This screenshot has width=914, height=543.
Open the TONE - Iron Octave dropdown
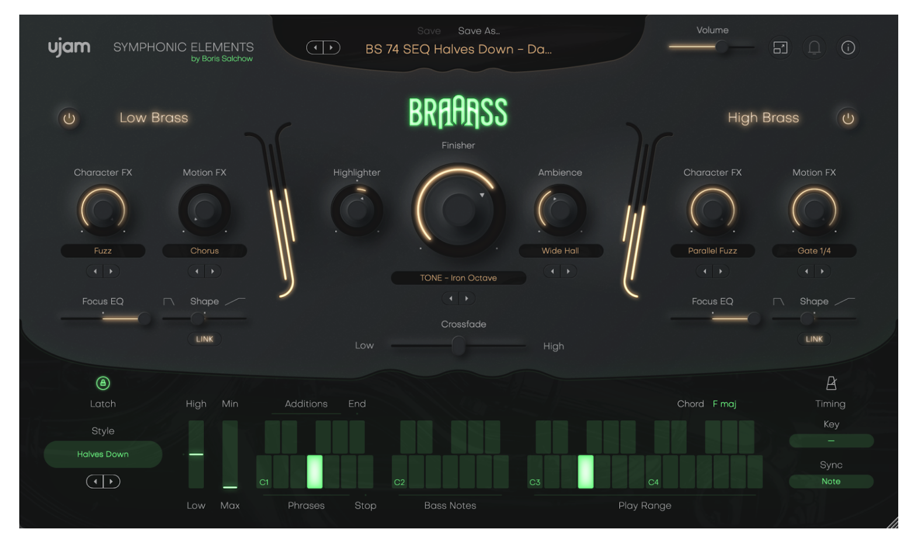tap(458, 278)
